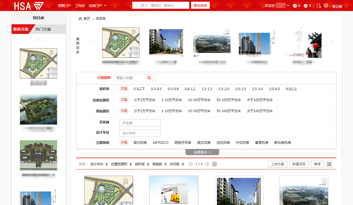Select 容积率 1.2-1.5 option
The height and width of the screenshot is (205, 353).
207,89
